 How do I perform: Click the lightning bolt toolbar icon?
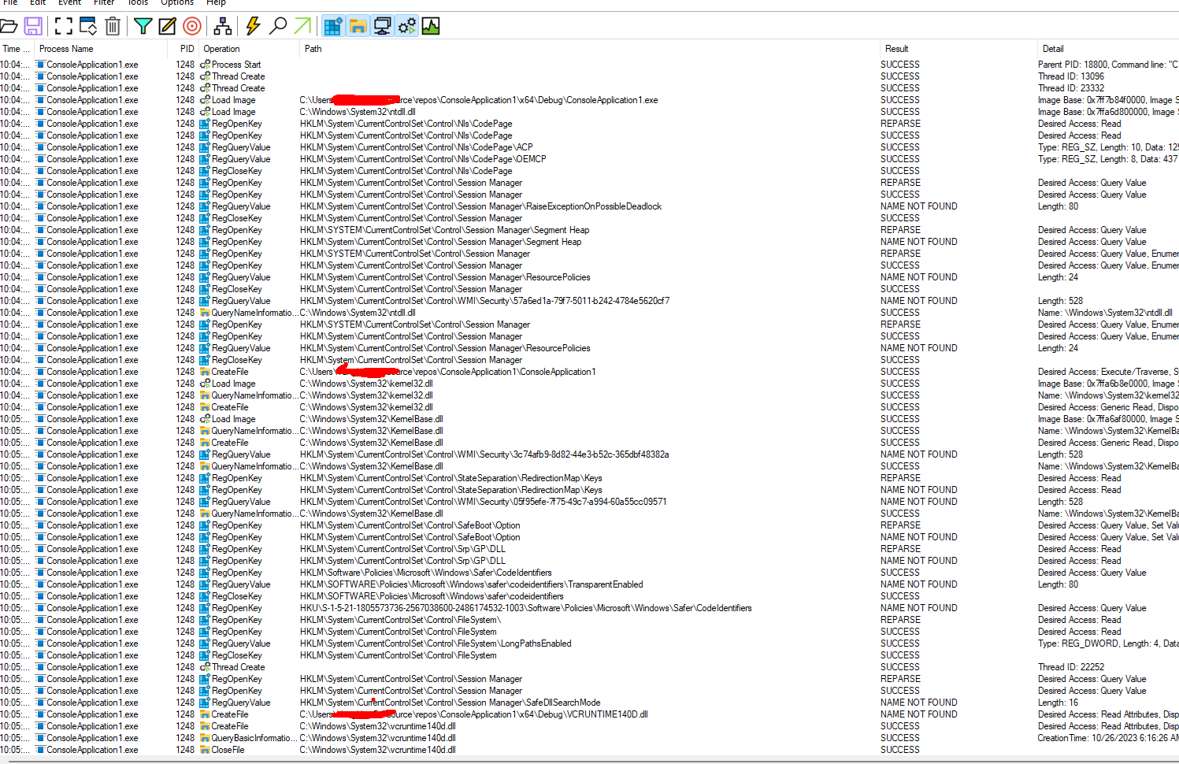tap(252, 26)
